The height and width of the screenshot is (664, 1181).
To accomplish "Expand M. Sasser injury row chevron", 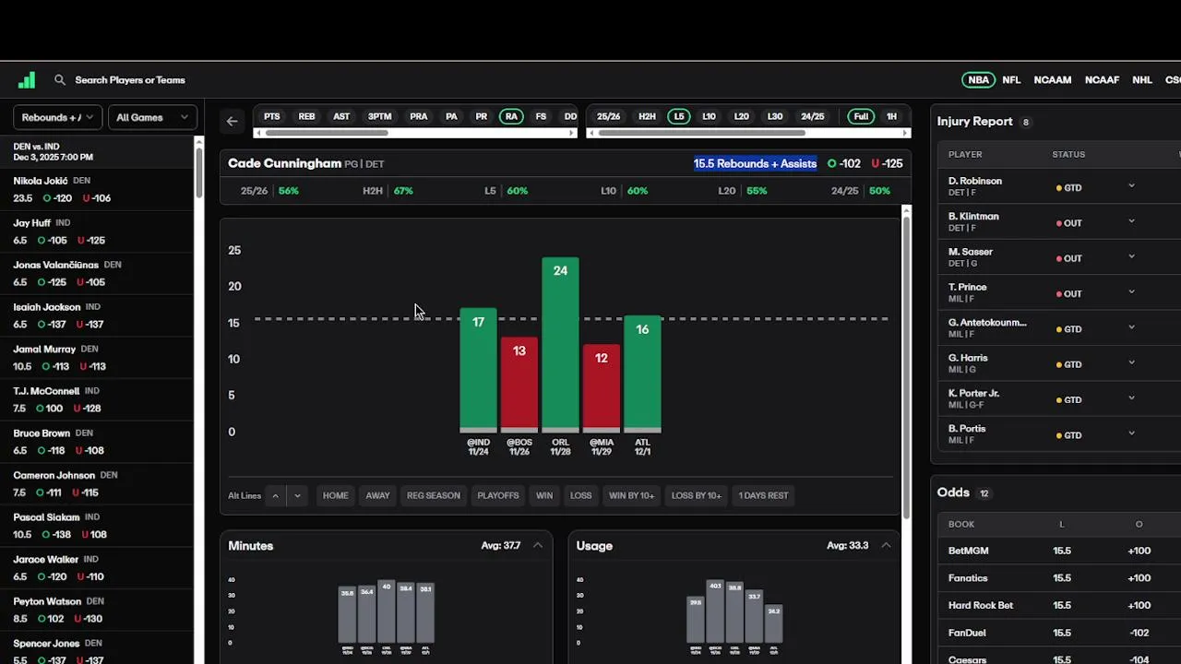I will point(1131,257).
